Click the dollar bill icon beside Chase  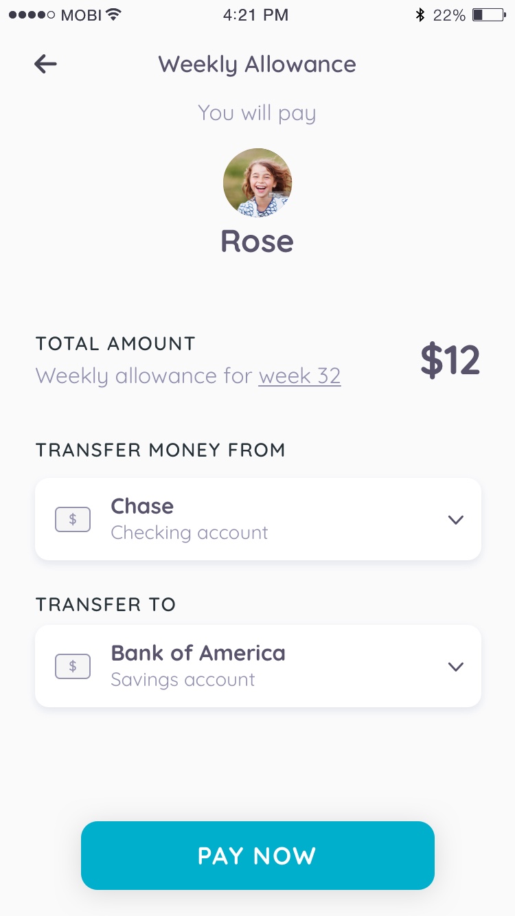point(73,520)
